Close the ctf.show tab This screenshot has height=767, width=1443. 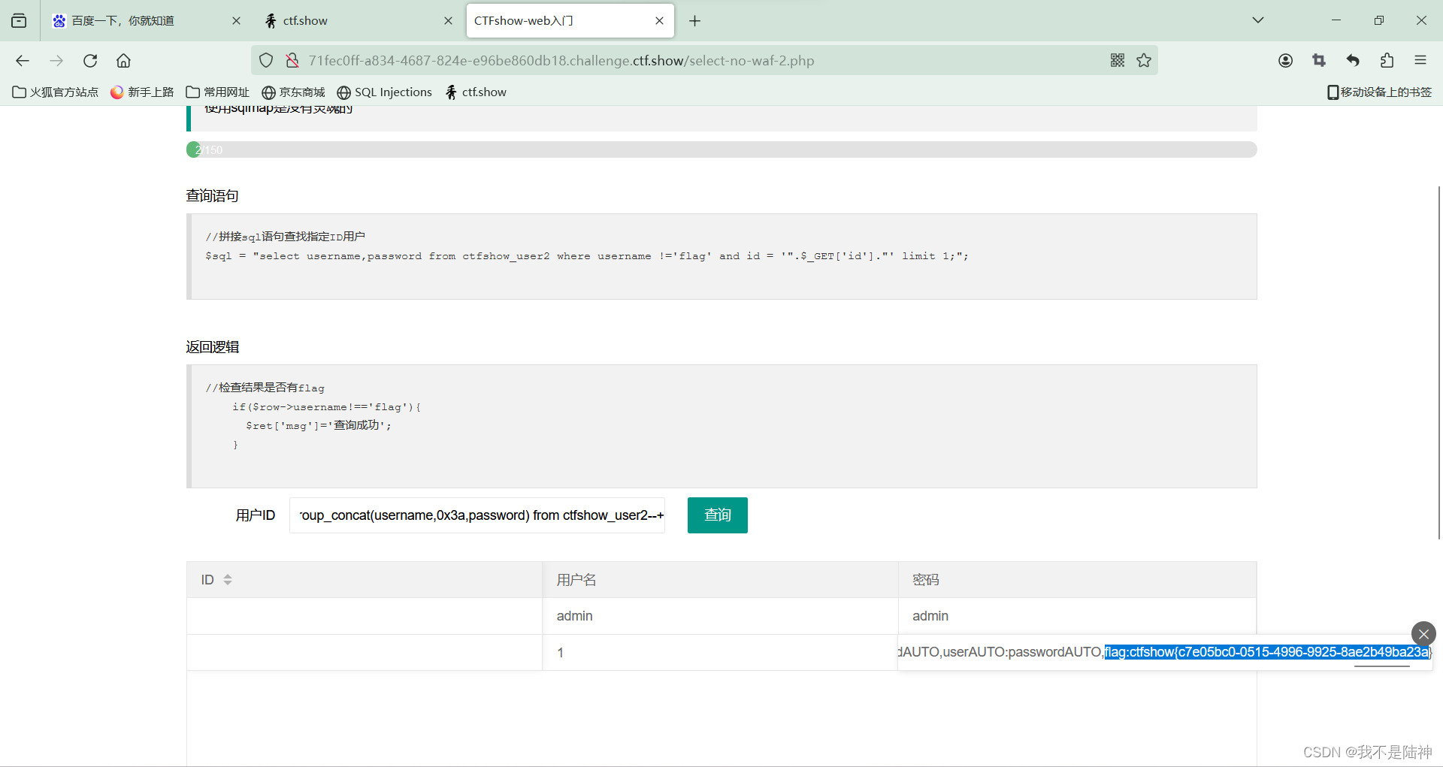pos(448,21)
